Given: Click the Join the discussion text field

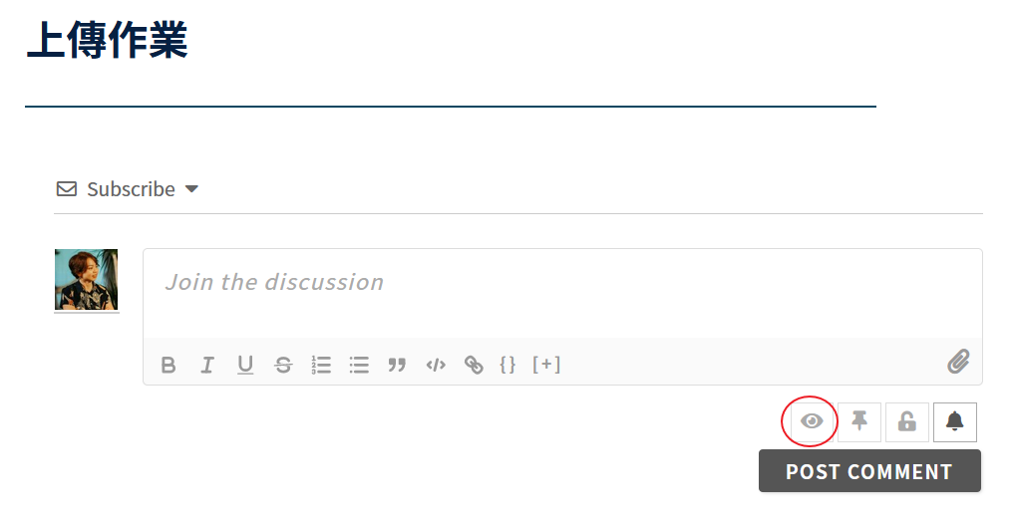Looking at the screenshot, I should (562, 294).
